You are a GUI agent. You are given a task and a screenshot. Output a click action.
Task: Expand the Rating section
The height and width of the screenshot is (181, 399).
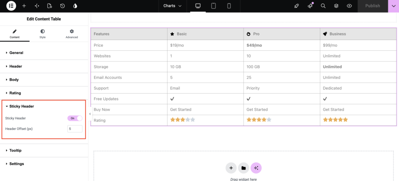(x=44, y=93)
